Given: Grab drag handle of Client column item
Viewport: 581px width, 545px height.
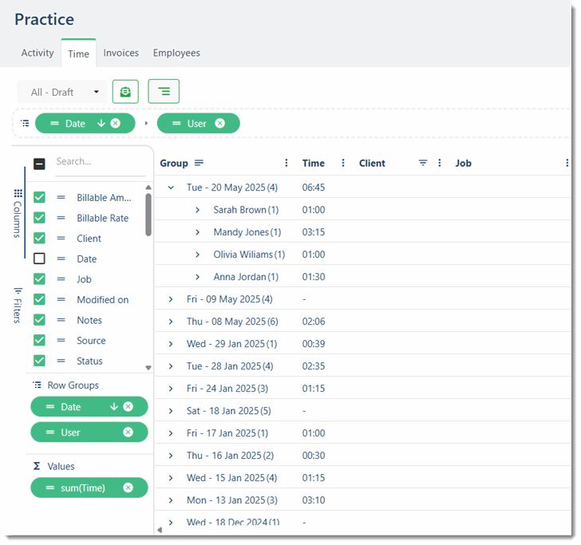Looking at the screenshot, I should coord(61,239).
